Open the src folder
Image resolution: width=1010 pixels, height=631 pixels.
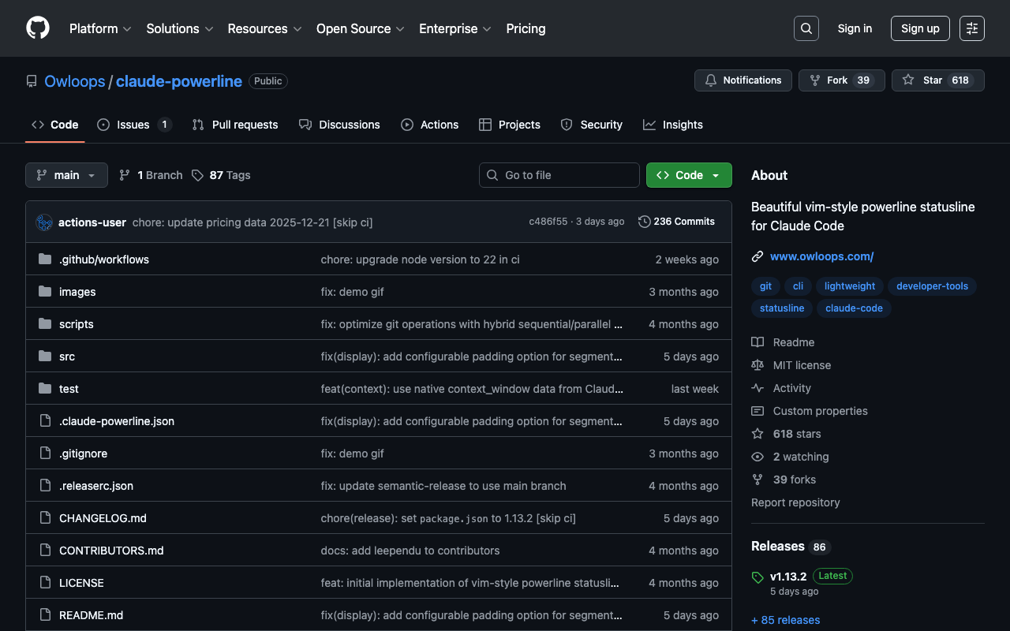coord(67,357)
